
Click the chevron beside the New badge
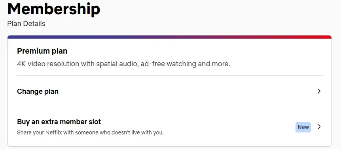coord(319,127)
